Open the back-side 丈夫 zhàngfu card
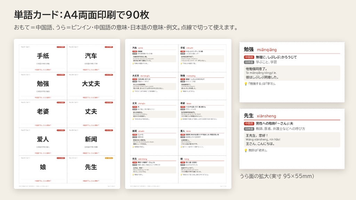The width and height of the screenshot is (356, 200). pyautogui.click(x=154, y=114)
